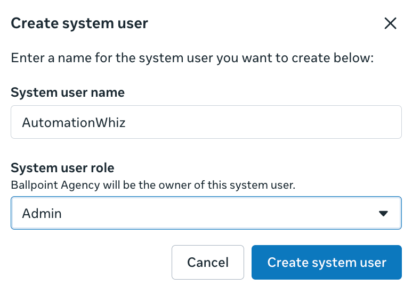
Task: Open the System user role dropdown
Action: tap(206, 213)
